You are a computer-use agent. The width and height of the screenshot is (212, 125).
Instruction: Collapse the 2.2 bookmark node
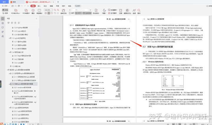[x=9, y=84]
